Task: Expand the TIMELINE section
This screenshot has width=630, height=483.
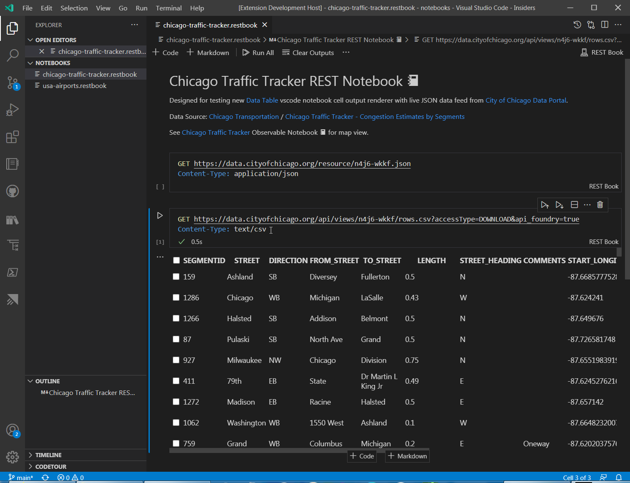Action: click(x=30, y=455)
